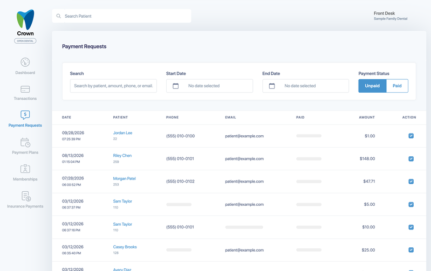Select Payment Requests sidebar label
The width and height of the screenshot is (431, 271).
click(x=25, y=125)
